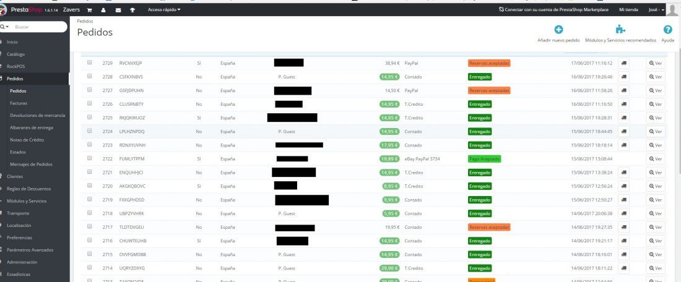Click truck icon for order 2719
This screenshot has height=282, width=681.
pos(623,200)
